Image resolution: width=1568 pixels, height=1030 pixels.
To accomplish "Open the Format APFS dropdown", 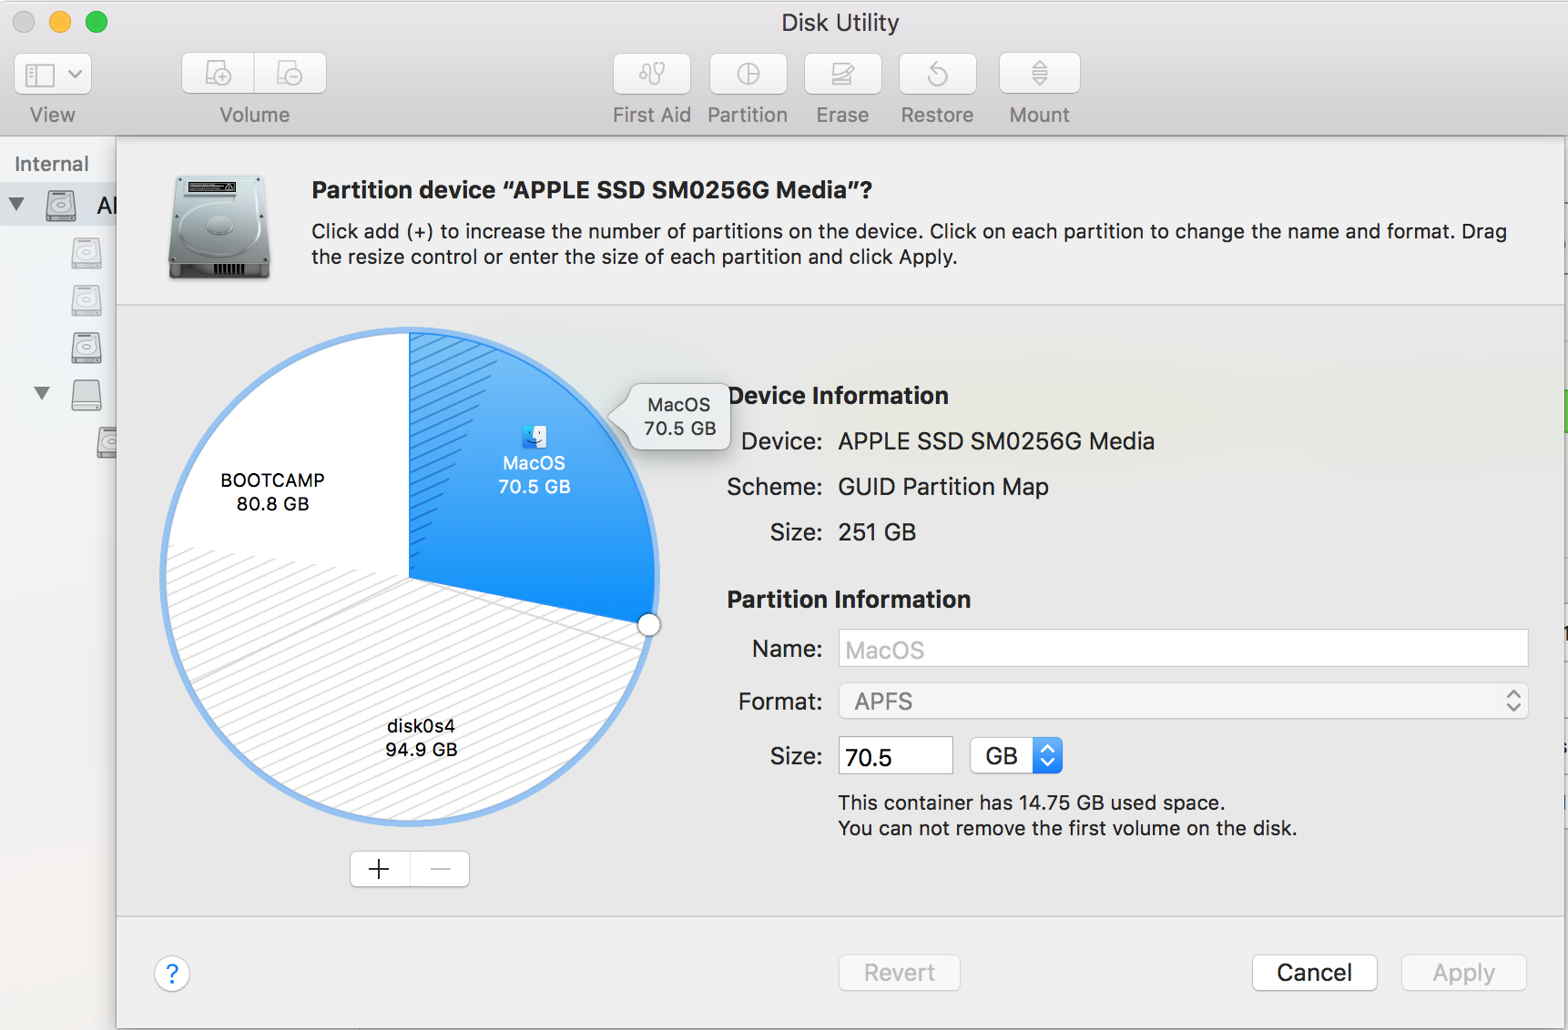I will tap(1183, 702).
